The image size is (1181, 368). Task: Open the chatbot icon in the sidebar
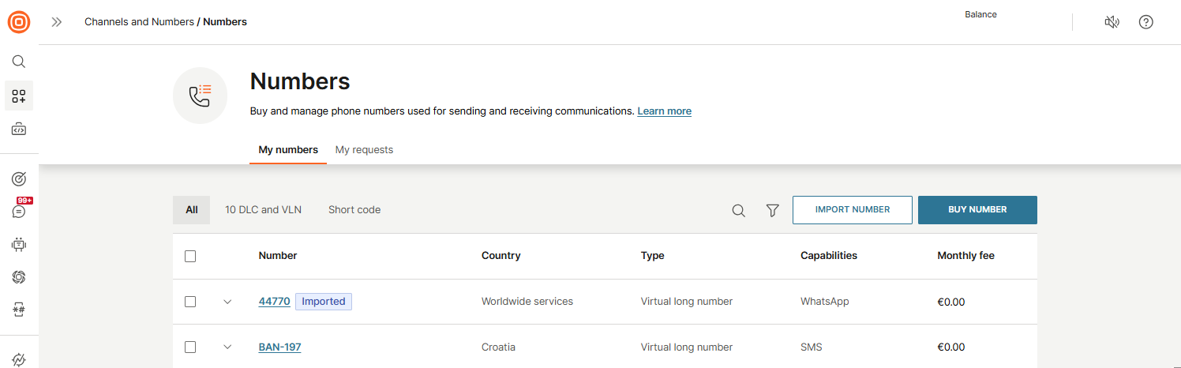(19, 245)
